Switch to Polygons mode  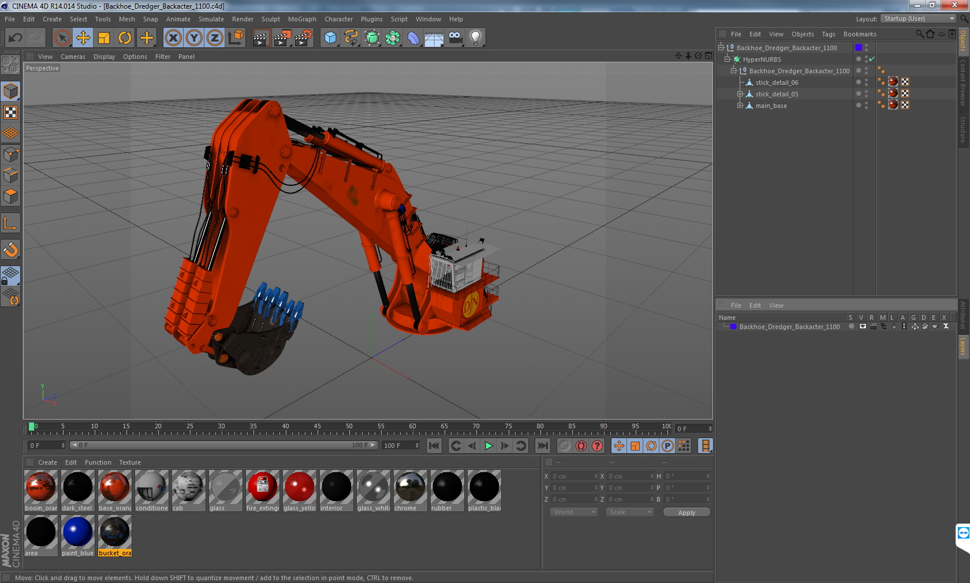(x=11, y=196)
